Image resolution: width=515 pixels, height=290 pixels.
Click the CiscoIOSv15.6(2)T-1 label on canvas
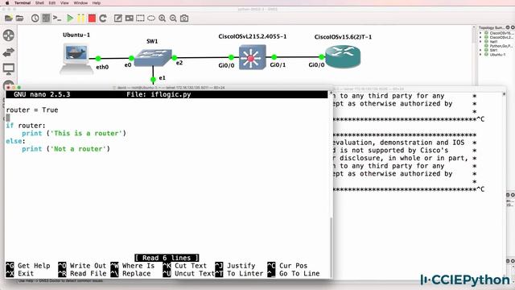[343, 37]
